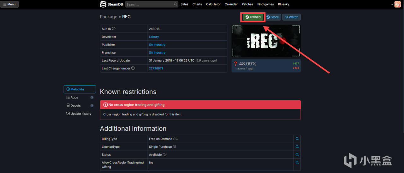Click Sub ID value 243018
This screenshot has width=404, height=173.
(x=154, y=29)
